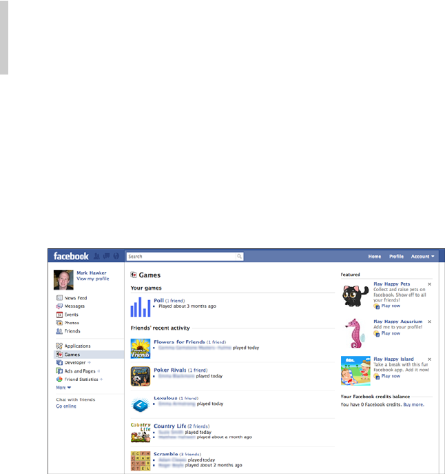
Task: Click the Poker Rivals icon
Action: pos(141,376)
